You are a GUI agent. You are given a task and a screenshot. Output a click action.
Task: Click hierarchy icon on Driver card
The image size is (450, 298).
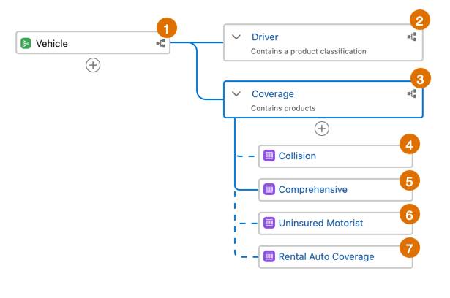point(412,37)
